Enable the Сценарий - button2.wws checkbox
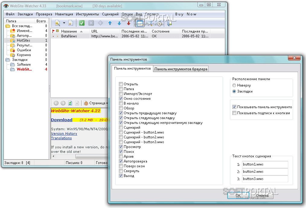The width and height of the screenshot is (306, 208). (121, 137)
